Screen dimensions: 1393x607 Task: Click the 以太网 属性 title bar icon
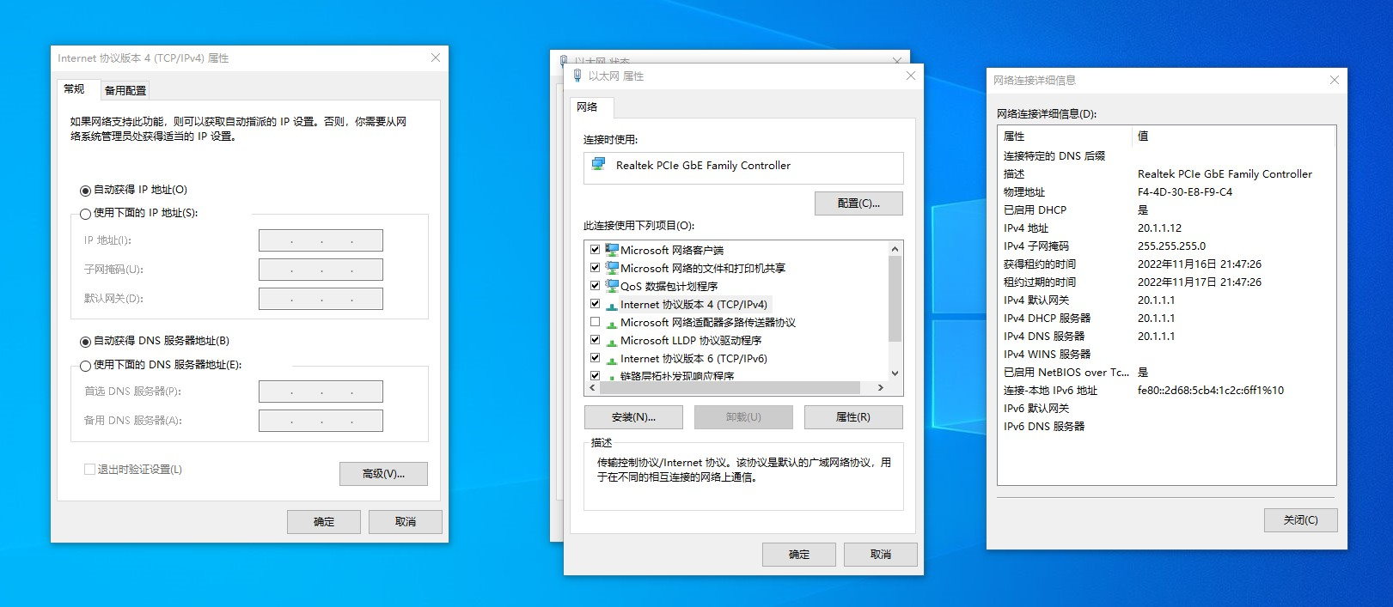(577, 76)
